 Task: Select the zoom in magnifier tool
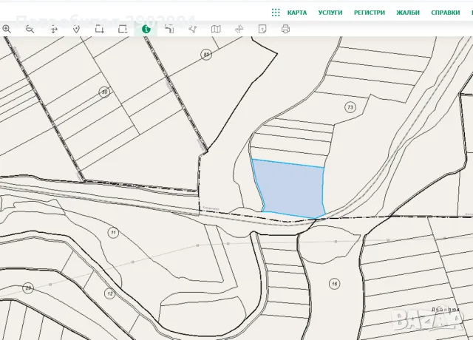tap(7, 29)
